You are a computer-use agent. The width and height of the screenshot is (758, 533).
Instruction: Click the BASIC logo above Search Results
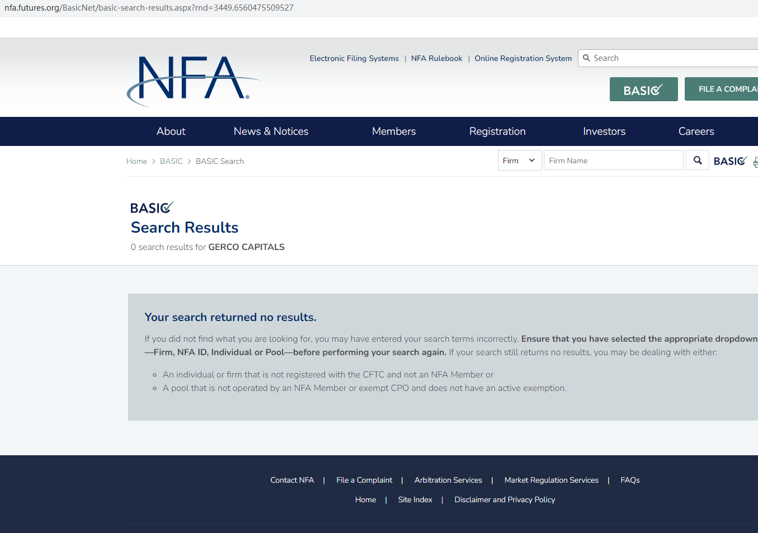[x=152, y=208]
